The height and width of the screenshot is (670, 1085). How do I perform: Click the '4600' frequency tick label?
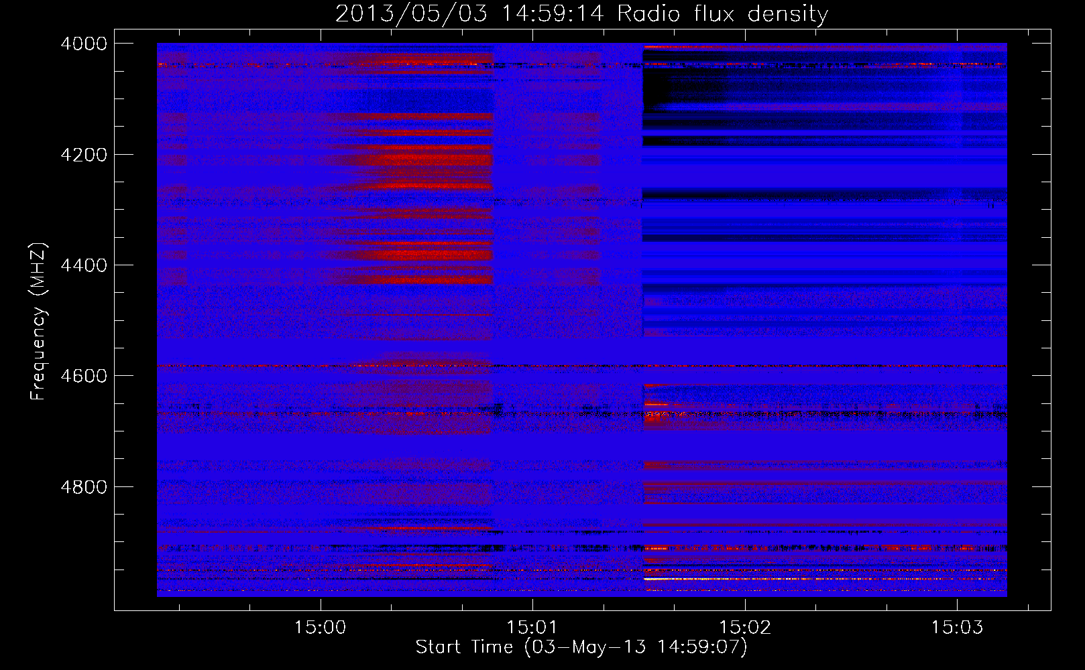point(84,376)
